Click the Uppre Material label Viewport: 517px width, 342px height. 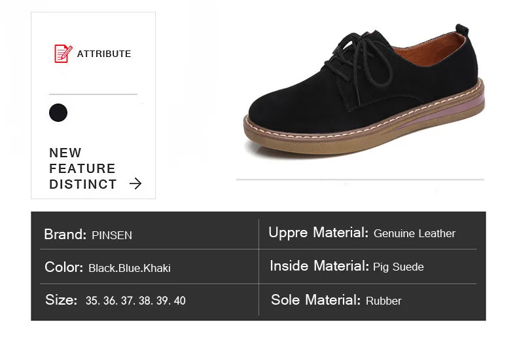319,233
